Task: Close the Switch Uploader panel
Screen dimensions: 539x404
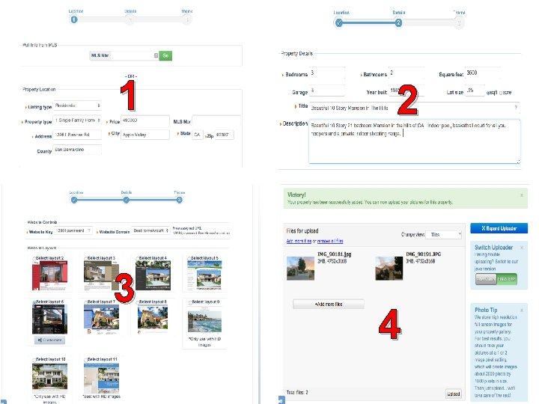Action: (522, 248)
